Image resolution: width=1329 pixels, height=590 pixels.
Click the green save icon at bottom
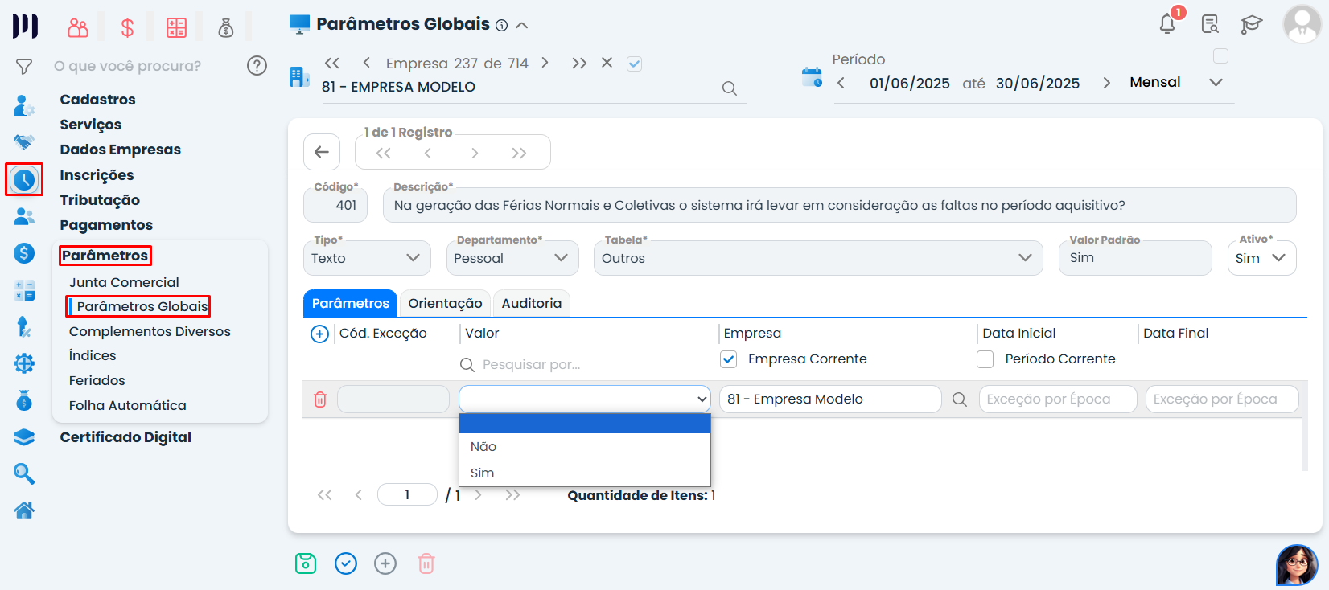tap(306, 563)
